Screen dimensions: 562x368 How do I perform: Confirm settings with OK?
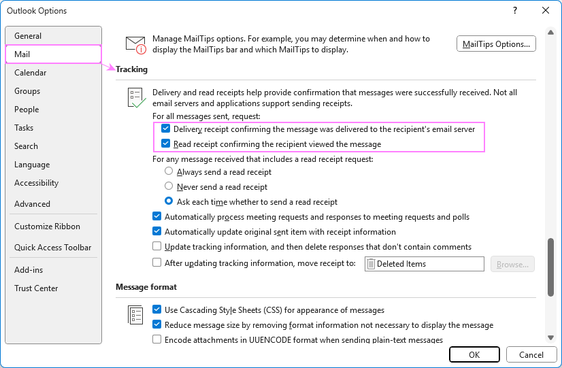tap(474, 355)
